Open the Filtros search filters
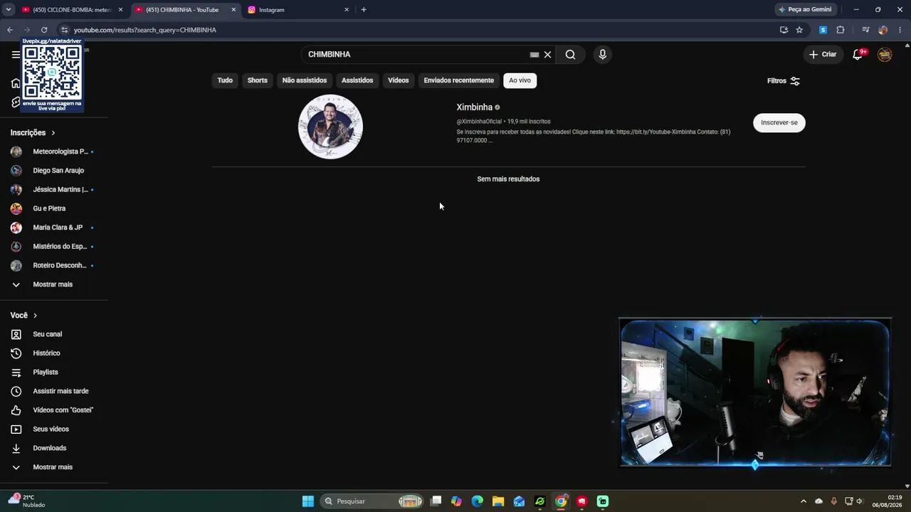The image size is (911, 512). 784,81
